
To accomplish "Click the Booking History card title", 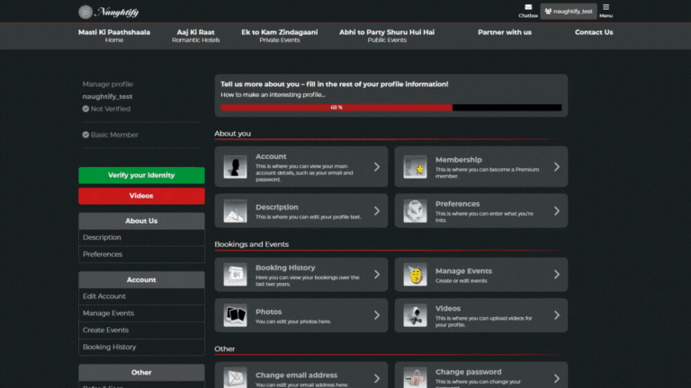I will coord(285,268).
